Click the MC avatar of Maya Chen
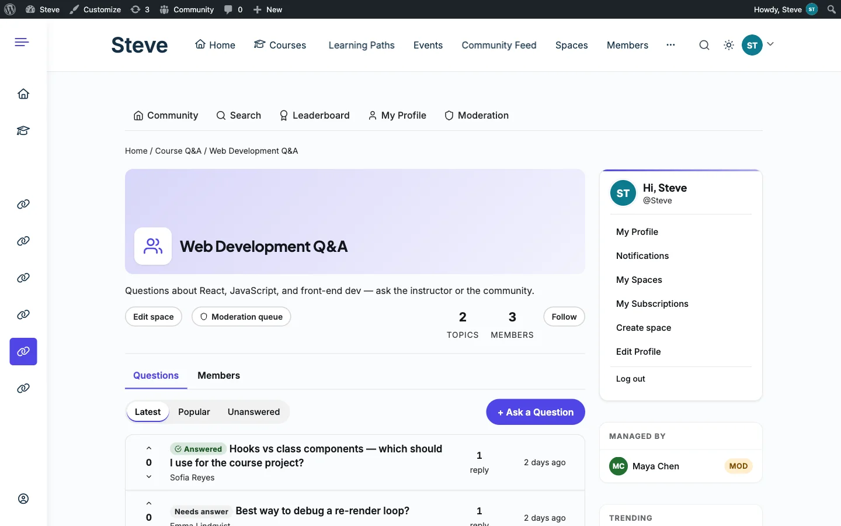Viewport: 841px width, 526px height. click(618, 466)
